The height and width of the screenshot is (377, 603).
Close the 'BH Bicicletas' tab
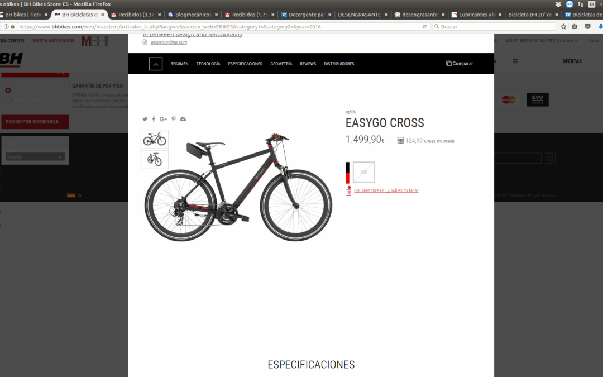[103, 15]
